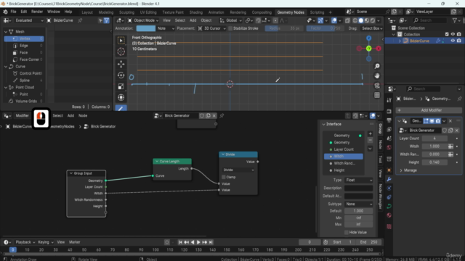Toggle BézierCurve render camera icon
465x261 pixels.
pyautogui.click(x=458, y=41)
